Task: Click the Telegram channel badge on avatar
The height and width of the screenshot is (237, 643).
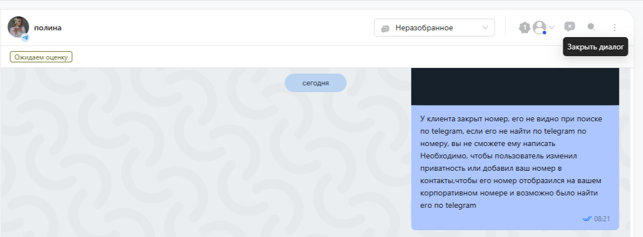Action: [25, 38]
